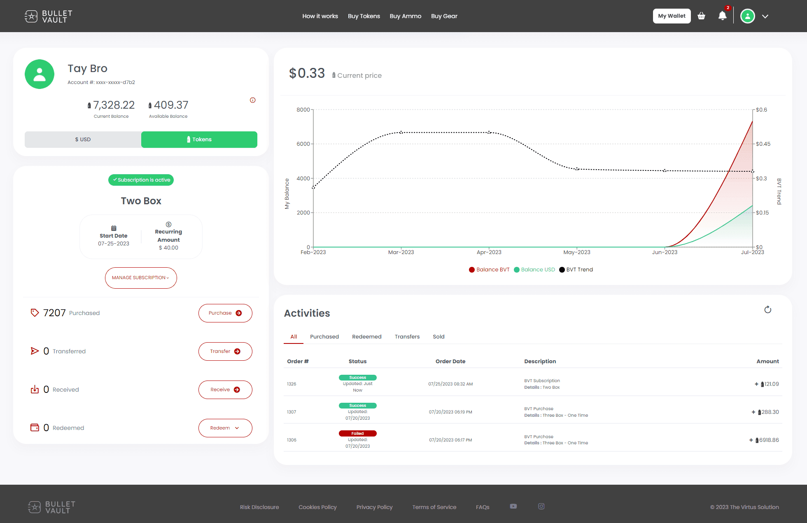Open the Instagram link in footer
807x523 pixels.
pos(541,507)
